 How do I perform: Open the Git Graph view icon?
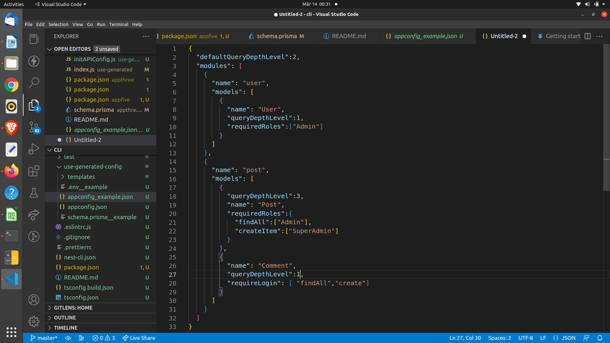point(34,237)
